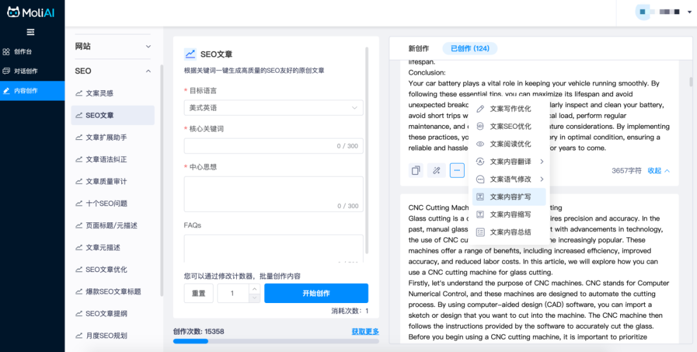Click the 重置 reset button
Image resolution: width=697 pixels, height=352 pixels.
[x=198, y=293]
